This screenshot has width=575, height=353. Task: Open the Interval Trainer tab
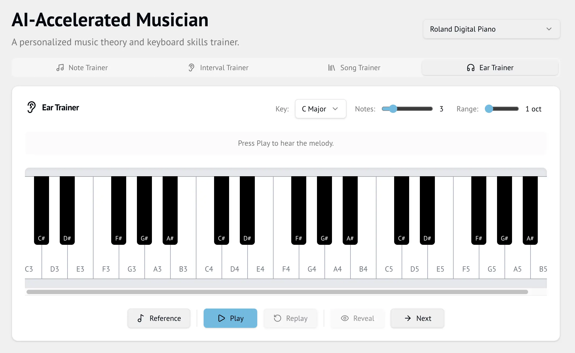coord(218,67)
